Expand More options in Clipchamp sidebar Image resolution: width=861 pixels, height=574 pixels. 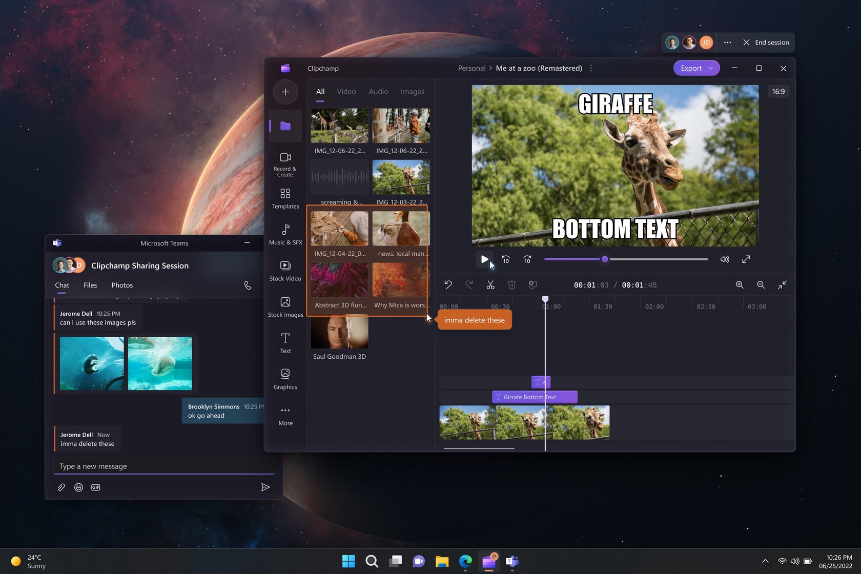[285, 416]
